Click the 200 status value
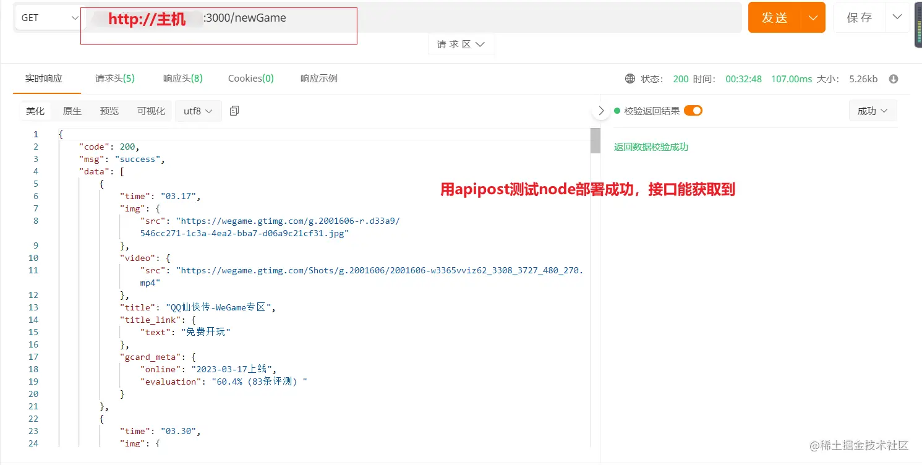The width and height of the screenshot is (922, 465). [681, 79]
